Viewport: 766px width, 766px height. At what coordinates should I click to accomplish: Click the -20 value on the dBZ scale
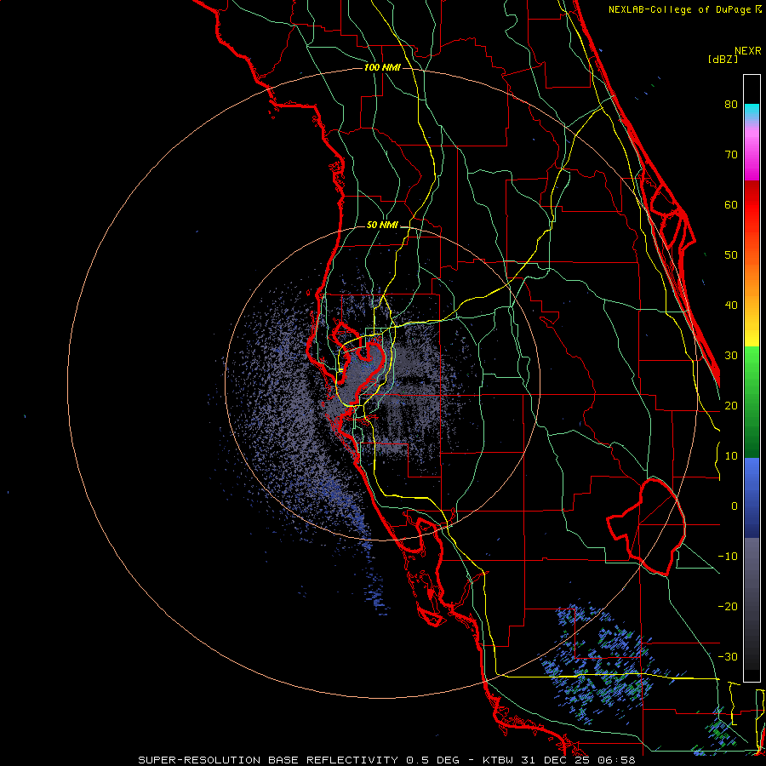pos(728,606)
